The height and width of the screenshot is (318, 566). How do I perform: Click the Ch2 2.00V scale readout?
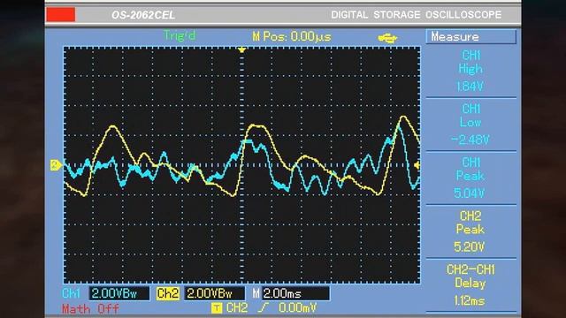coord(215,293)
